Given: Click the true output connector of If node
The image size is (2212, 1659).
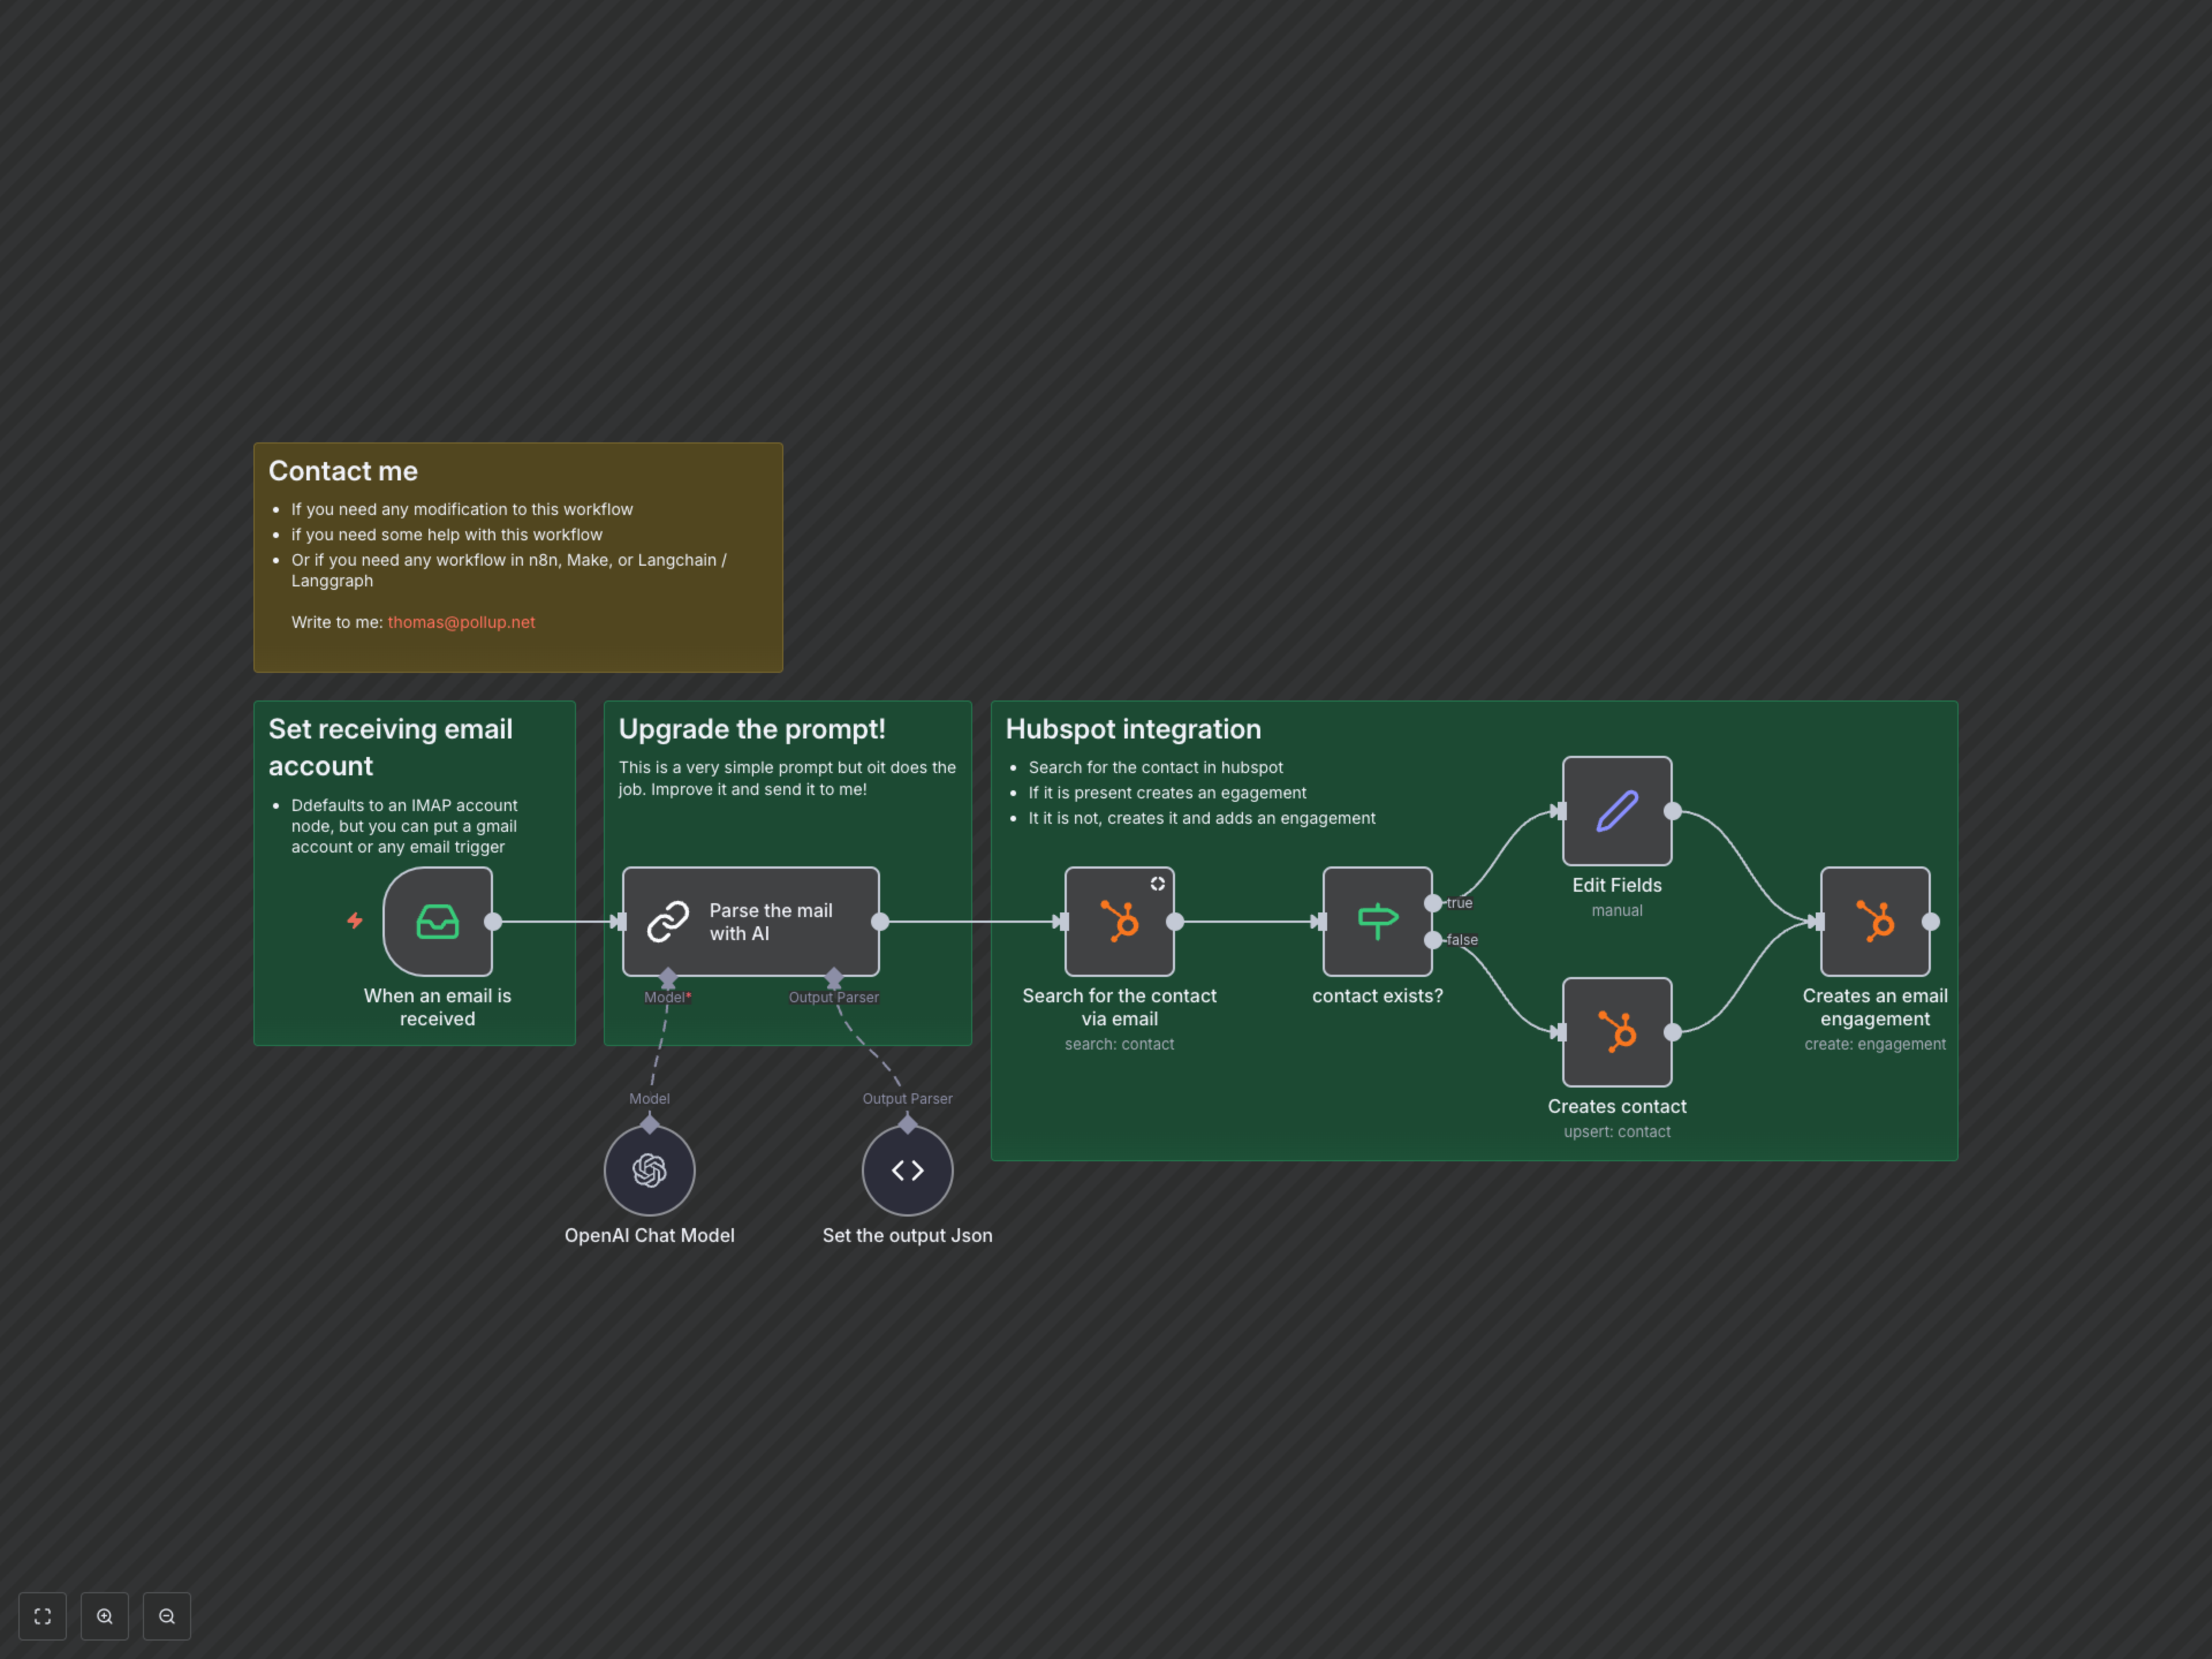Looking at the screenshot, I should pos(1433,903).
